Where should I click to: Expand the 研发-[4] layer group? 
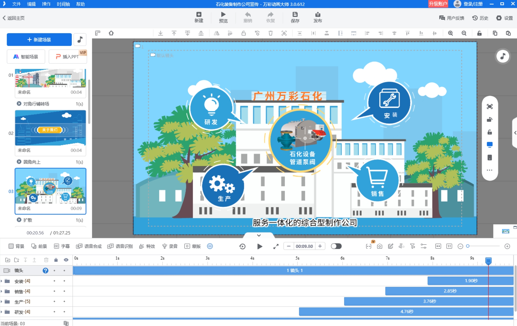2,312
